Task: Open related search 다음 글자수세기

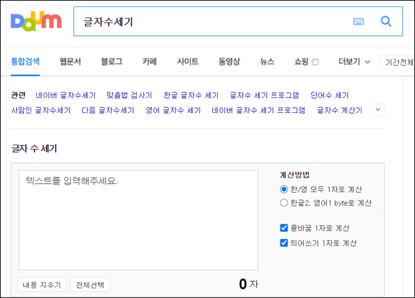Action: click(108, 110)
